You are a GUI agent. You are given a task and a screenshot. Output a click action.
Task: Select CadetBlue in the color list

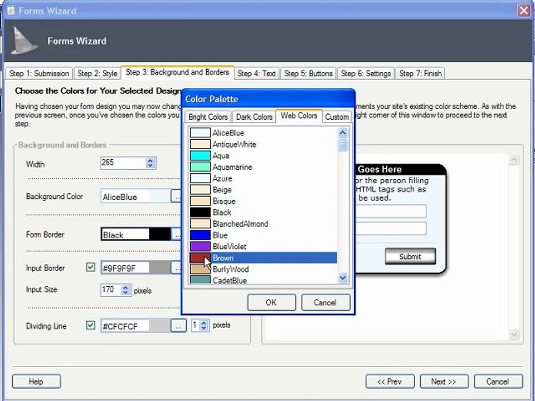[x=262, y=280]
